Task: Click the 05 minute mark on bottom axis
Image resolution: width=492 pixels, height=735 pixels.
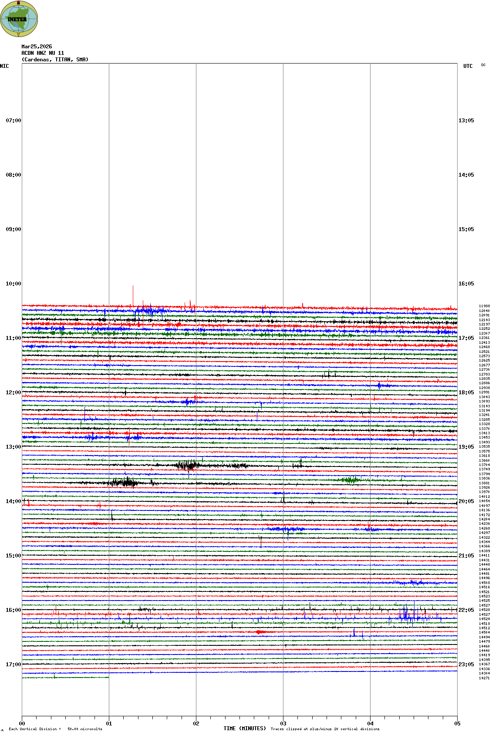Action: coord(457,724)
